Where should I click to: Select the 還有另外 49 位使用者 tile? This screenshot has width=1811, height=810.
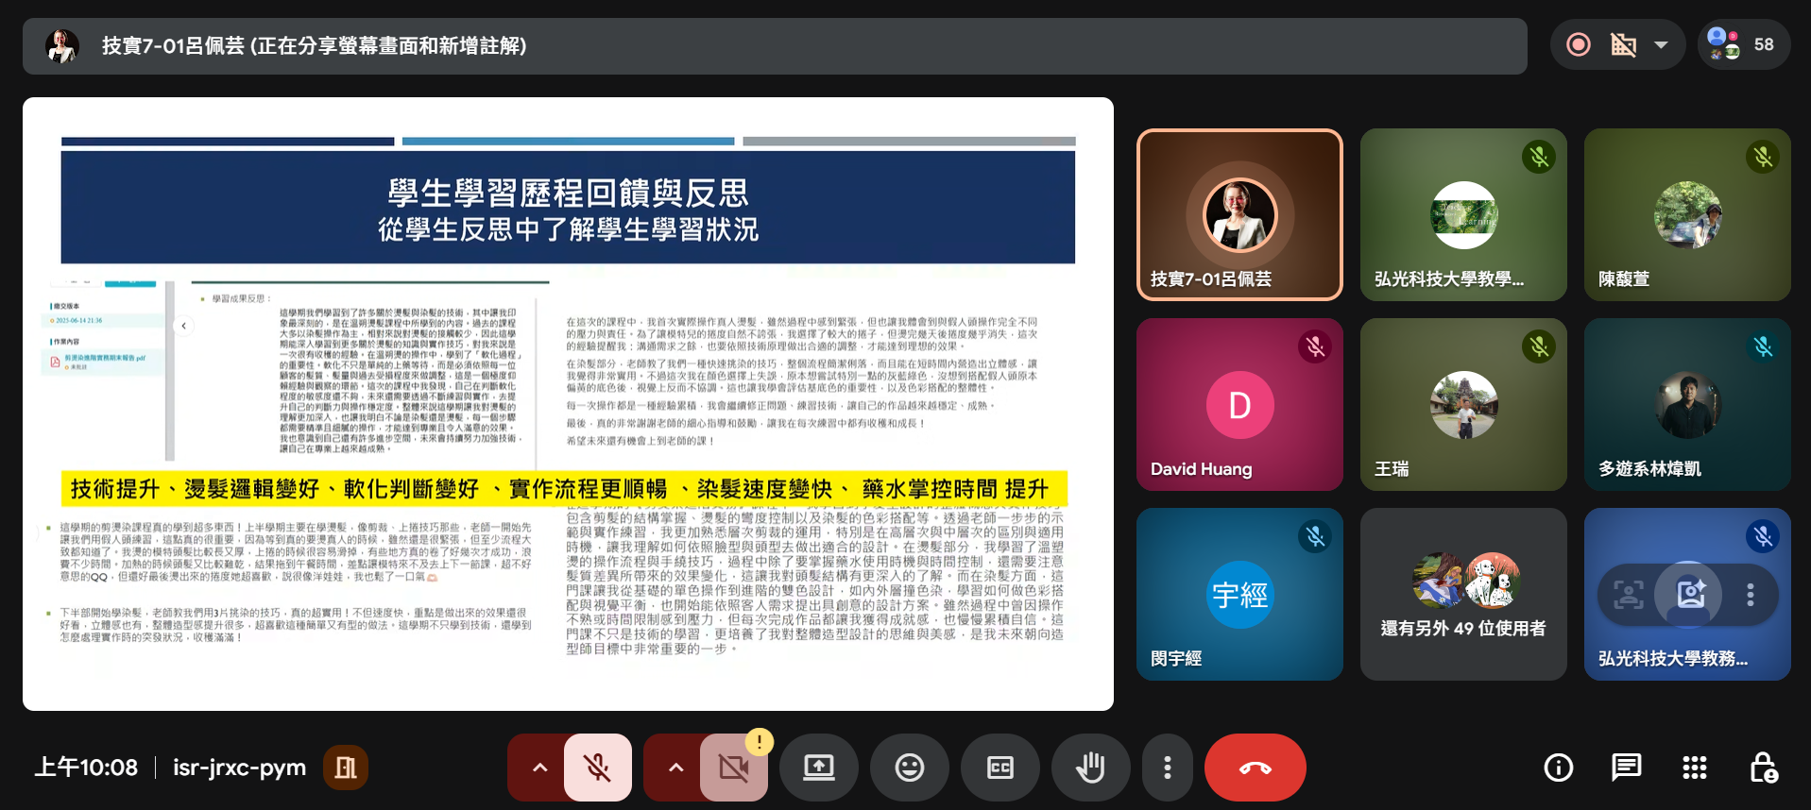click(1462, 594)
